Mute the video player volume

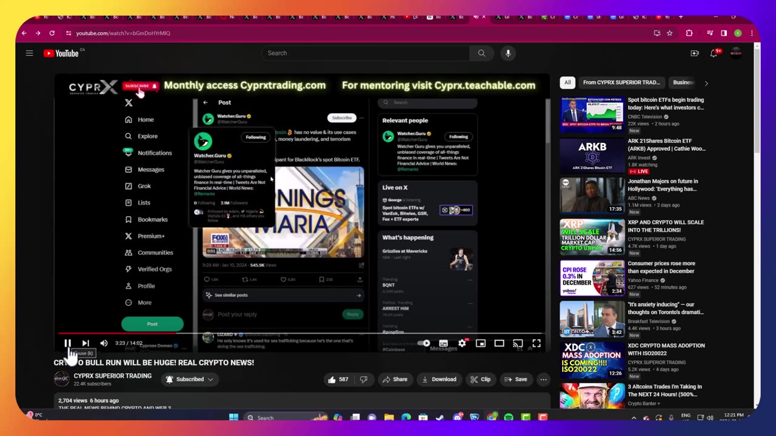pos(104,343)
